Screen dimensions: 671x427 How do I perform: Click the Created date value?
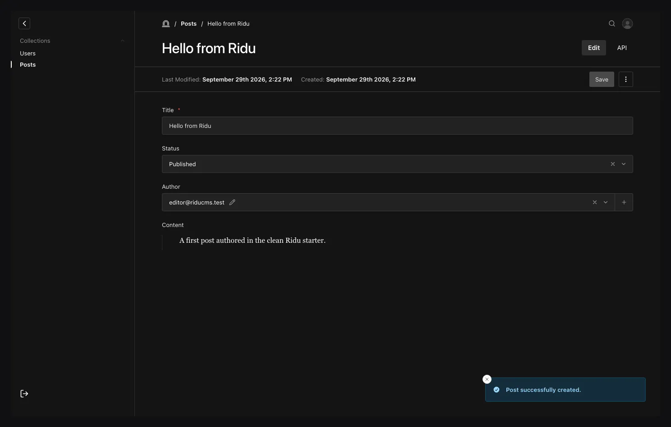click(x=371, y=79)
